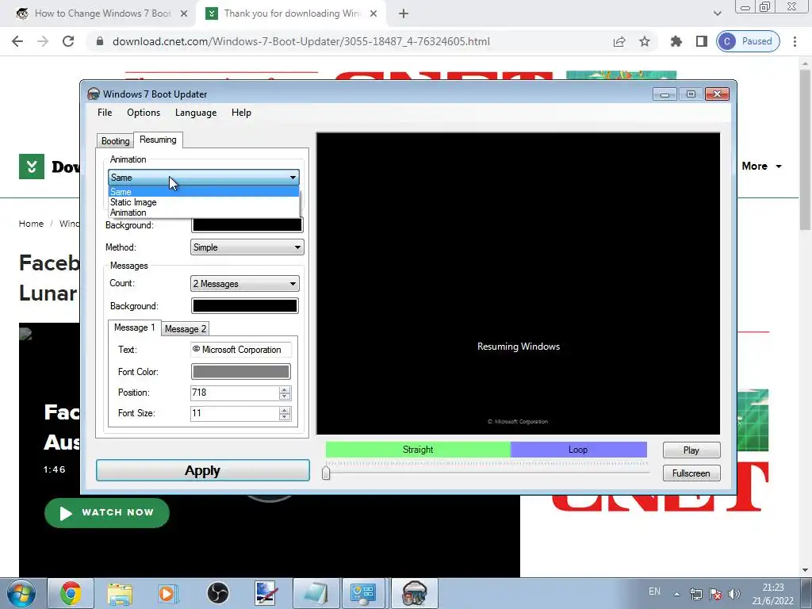Screen dimensions: 812x609
Task: Click the blue Loop timeline segment
Action: tap(578, 450)
